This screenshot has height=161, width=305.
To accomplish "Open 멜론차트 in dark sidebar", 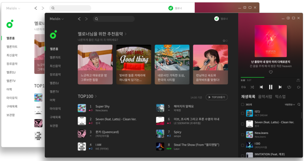I will click(x=55, y=57).
